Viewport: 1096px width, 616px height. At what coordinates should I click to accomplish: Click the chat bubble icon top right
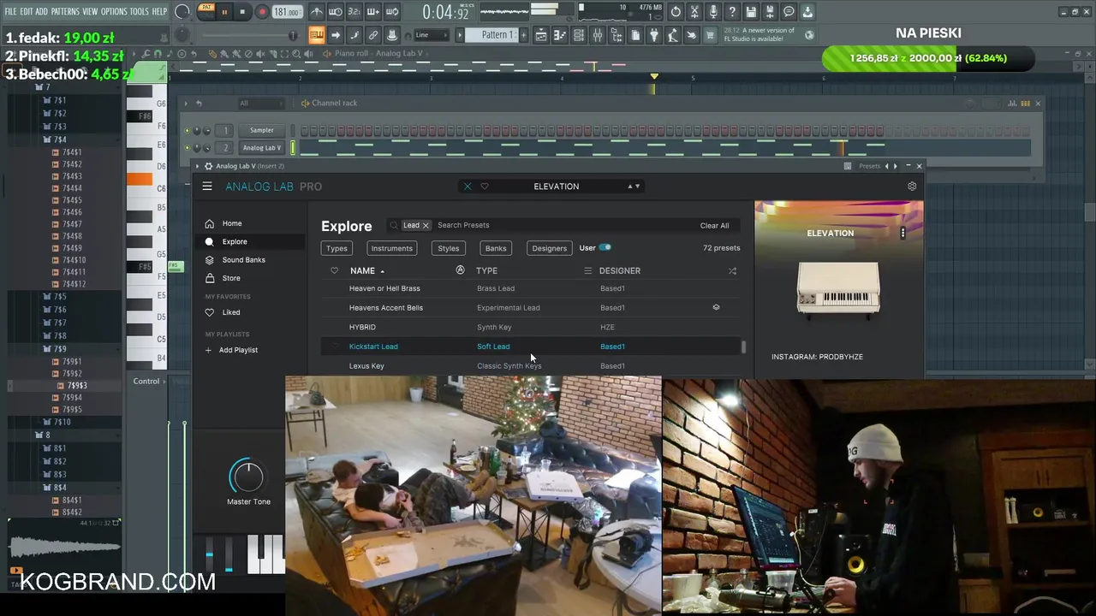point(789,11)
